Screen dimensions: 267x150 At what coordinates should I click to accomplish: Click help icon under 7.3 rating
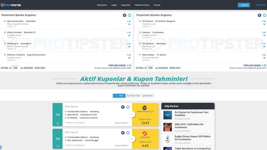pyautogui.click(x=58, y=146)
